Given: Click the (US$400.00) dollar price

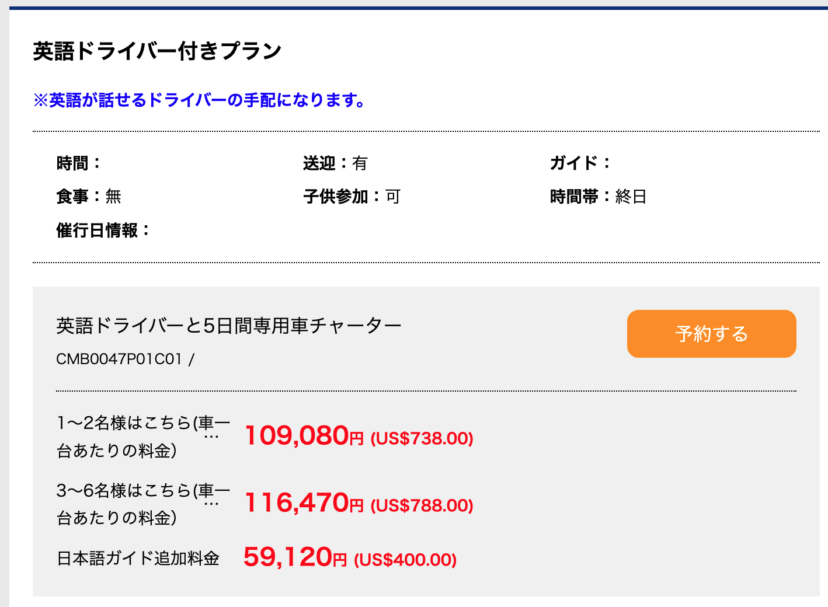Looking at the screenshot, I should [x=405, y=560].
